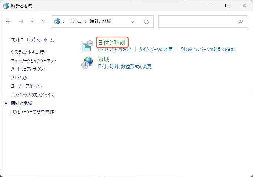
Task: Open 地域 heading link
Action: (103, 60)
